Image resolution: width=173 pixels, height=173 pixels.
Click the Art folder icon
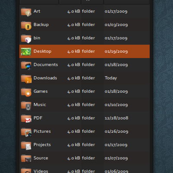point(26,12)
